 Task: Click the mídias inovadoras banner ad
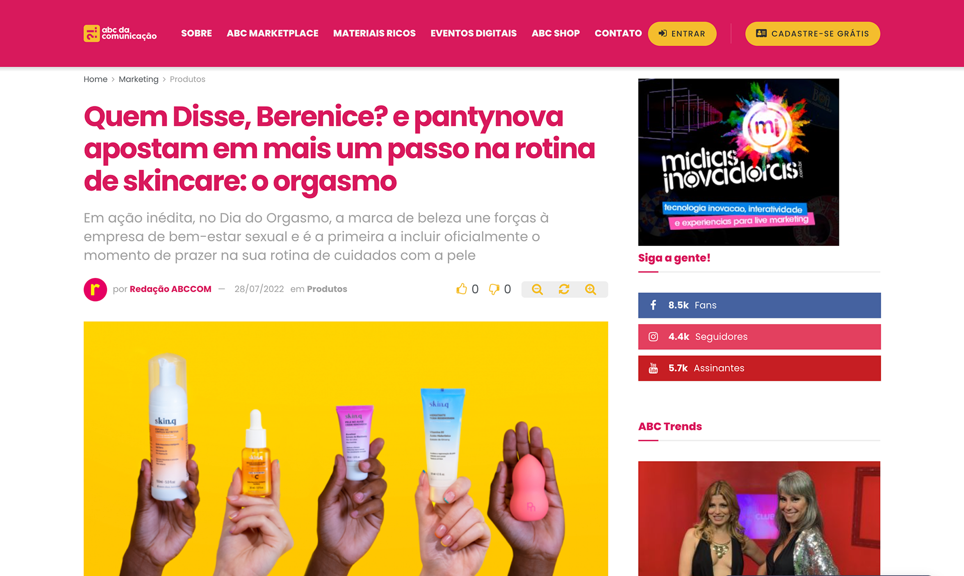(x=739, y=162)
